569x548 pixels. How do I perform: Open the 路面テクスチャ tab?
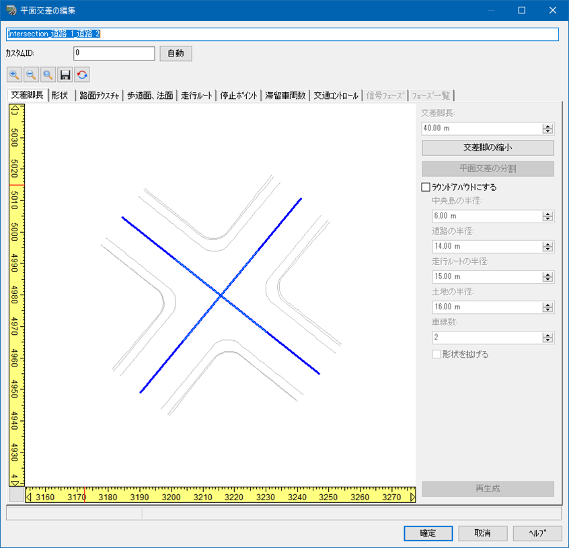[99, 95]
